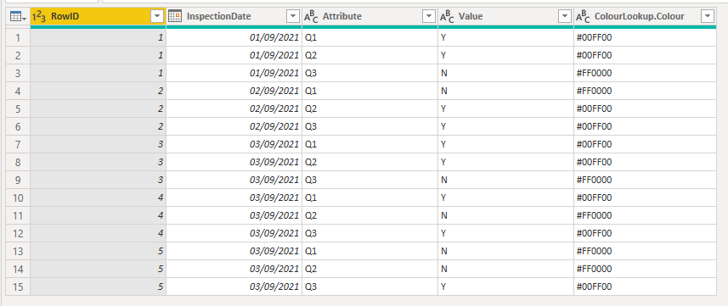Screen dimensions: 728x306
Task: Open the InspectionDate column filter dropdown
Action: [x=293, y=17]
